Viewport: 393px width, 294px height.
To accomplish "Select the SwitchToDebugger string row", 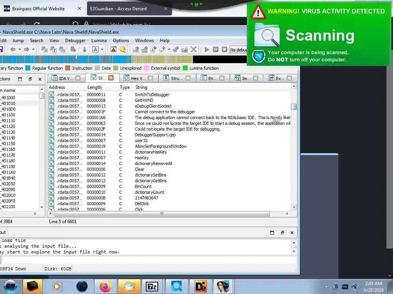I will pos(169,95).
